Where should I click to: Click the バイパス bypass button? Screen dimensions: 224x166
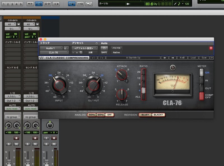pyautogui.click(x=116, y=48)
